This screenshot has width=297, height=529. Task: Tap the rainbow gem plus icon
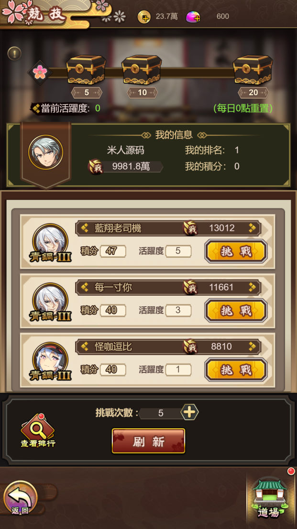pyautogui.click(x=193, y=17)
